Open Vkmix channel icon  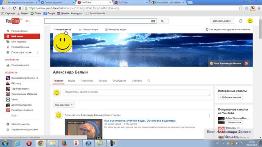8,99
